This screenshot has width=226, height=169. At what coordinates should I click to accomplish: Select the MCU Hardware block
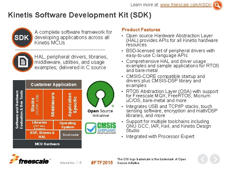47,144
